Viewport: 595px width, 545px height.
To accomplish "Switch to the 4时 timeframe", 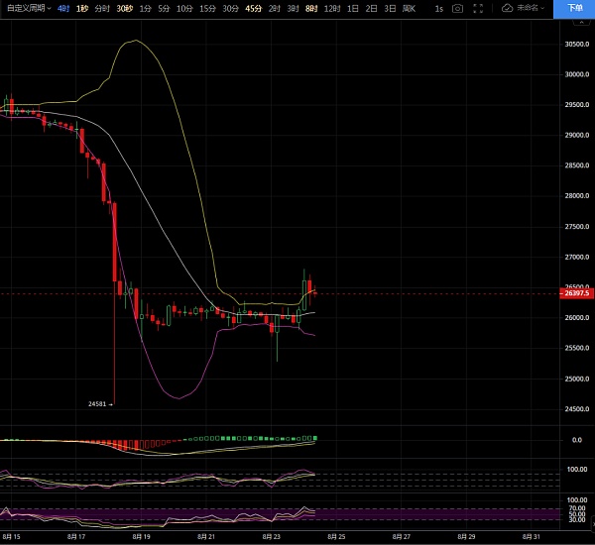I will pyautogui.click(x=63, y=8).
